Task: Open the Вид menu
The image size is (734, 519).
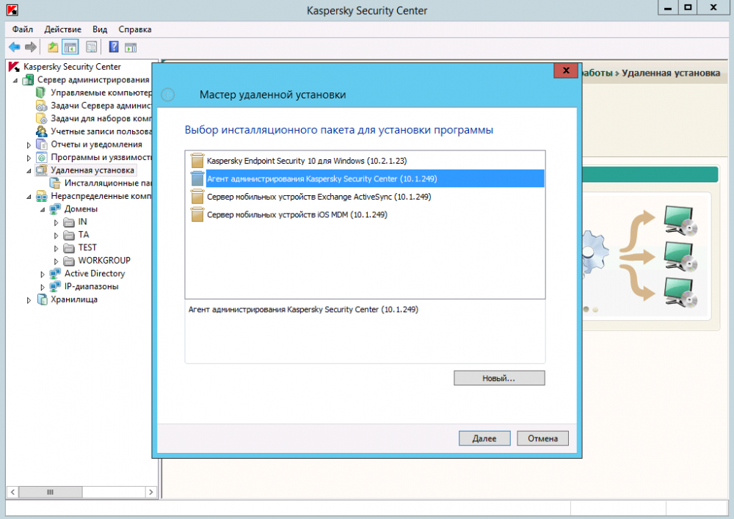Action: [100, 29]
